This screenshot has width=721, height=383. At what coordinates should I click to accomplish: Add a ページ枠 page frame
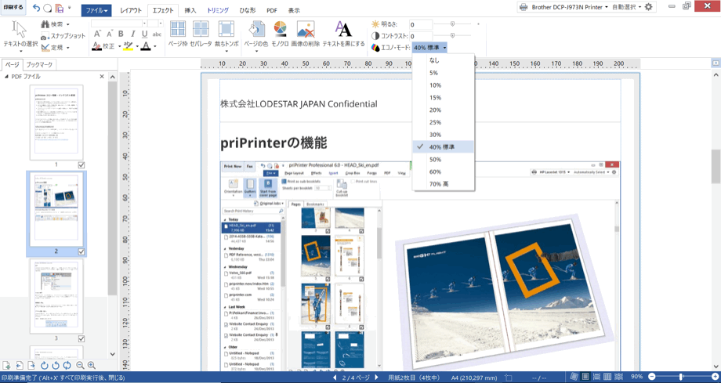pyautogui.click(x=178, y=34)
